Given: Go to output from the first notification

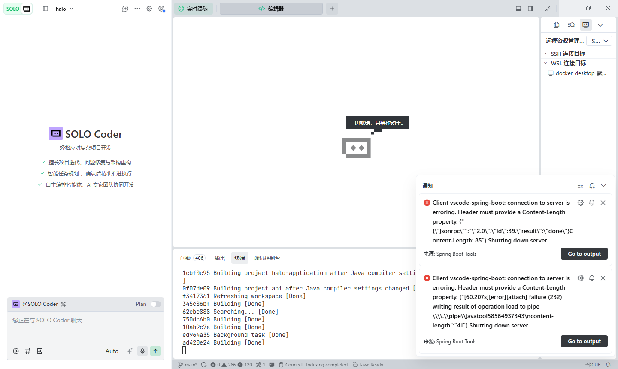Looking at the screenshot, I should coord(584,254).
